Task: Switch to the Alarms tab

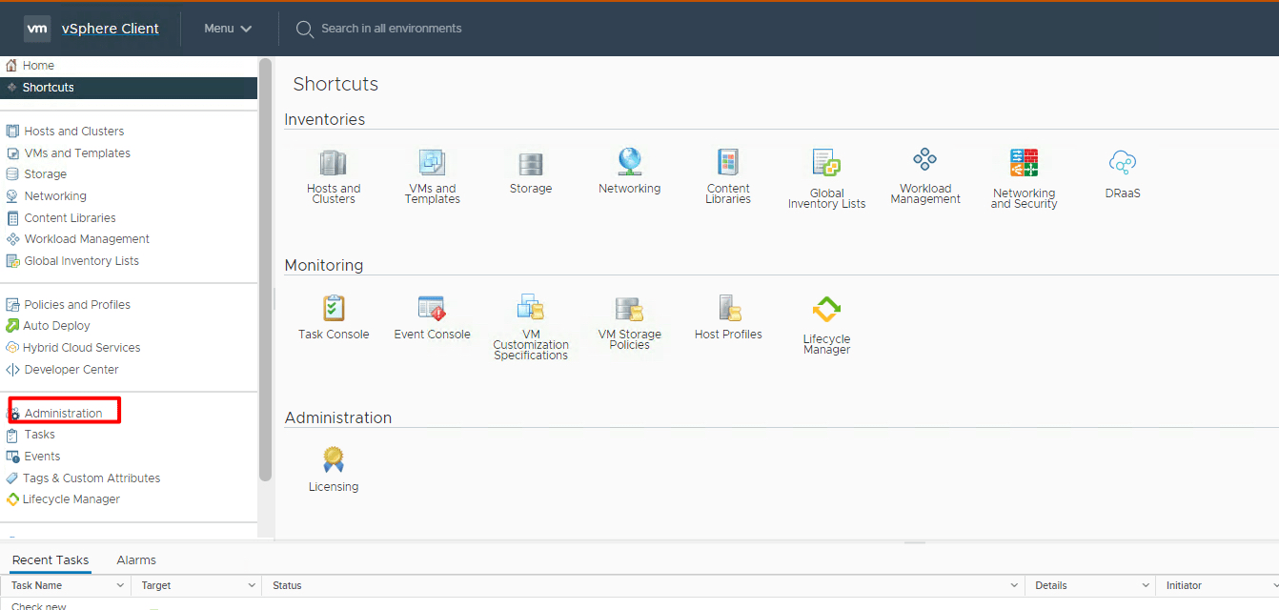Action: click(x=135, y=559)
